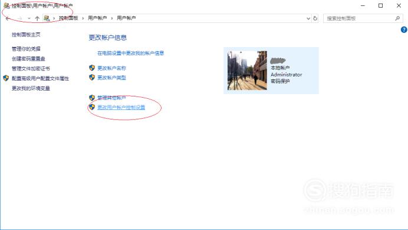Click shield icon beside 更改帐户类型
The image size is (408, 230).
[x=92, y=78]
